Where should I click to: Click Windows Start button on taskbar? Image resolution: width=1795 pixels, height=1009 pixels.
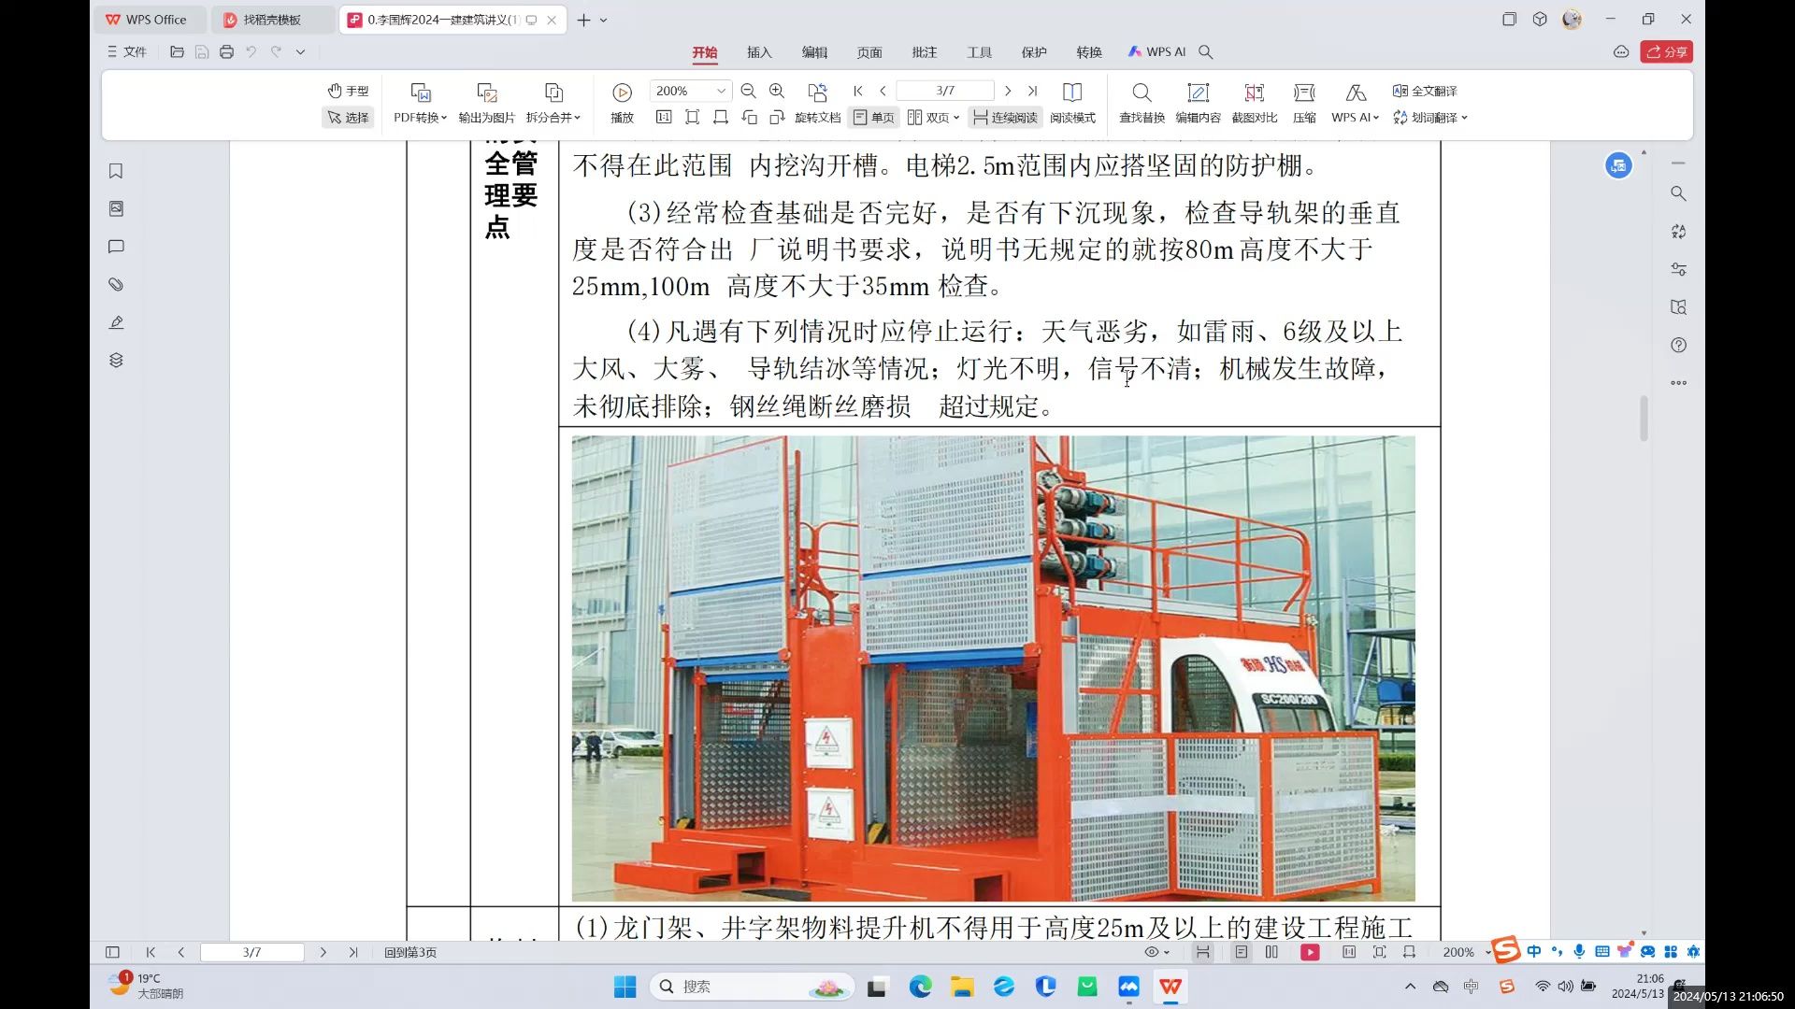pyautogui.click(x=625, y=987)
